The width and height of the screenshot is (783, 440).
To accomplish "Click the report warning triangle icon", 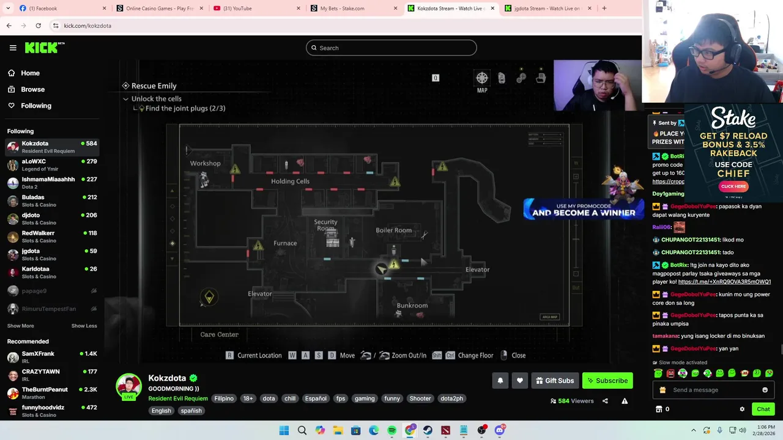I will 625,401.
